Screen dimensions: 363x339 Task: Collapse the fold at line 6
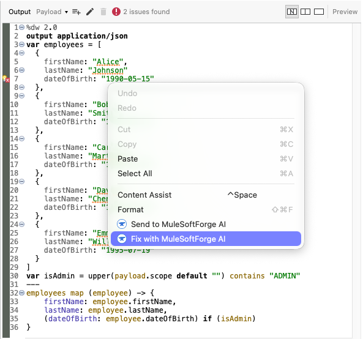[22, 70]
